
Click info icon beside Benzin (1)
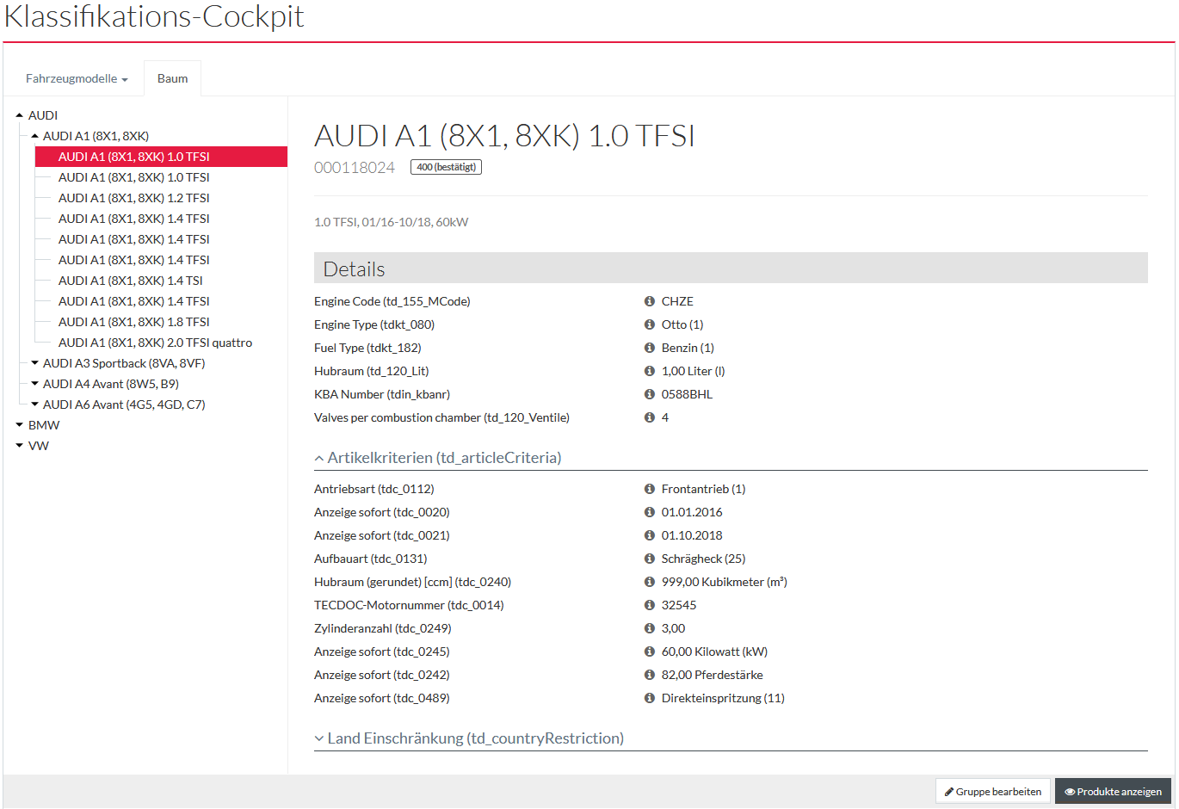(x=650, y=348)
